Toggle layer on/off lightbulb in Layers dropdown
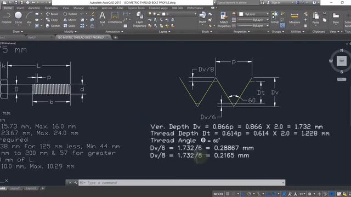Image resolution: width=351 pixels, height=197 pixels. point(150,14)
